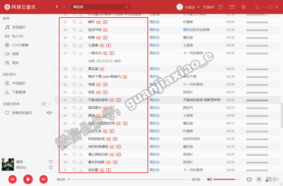Mute the volume with the speaker icon
The image size is (283, 186).
(x=209, y=179)
